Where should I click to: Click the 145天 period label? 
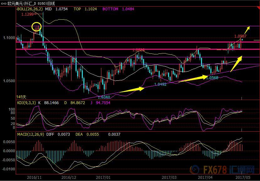tap(21, 97)
